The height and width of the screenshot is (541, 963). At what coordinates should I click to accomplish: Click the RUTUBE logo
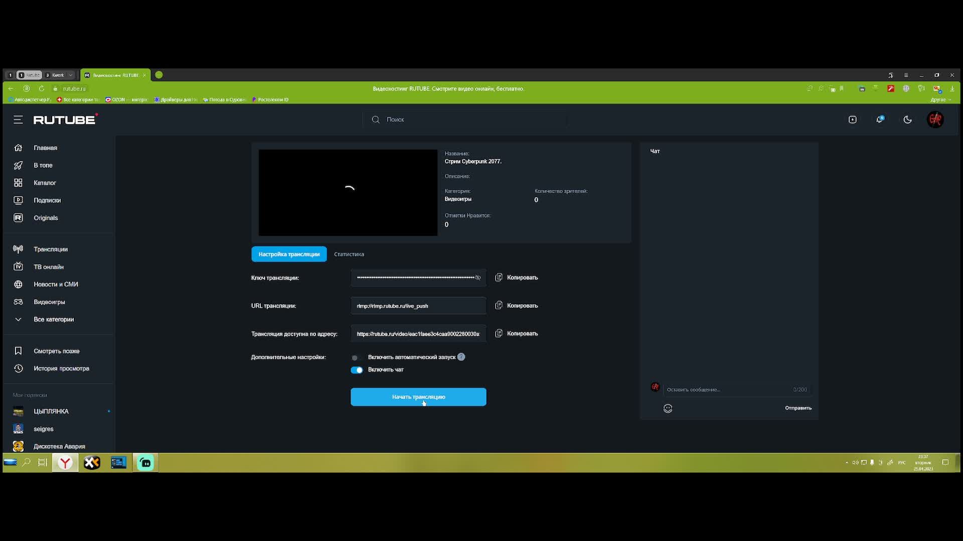(x=65, y=119)
